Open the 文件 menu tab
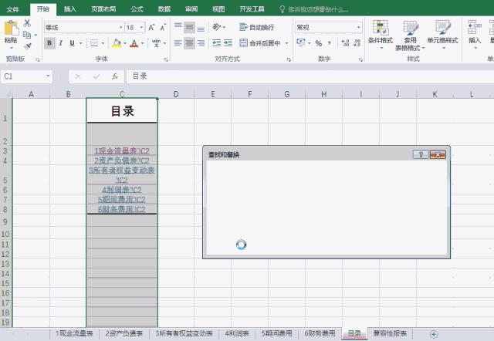This screenshot has height=341, width=494. click(x=12, y=9)
